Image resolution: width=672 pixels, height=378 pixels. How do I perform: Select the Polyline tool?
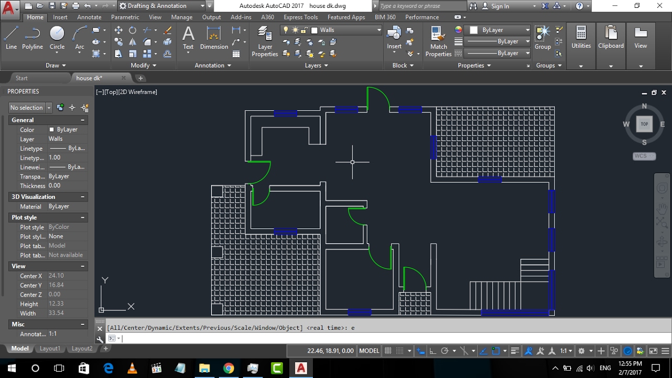pyautogui.click(x=32, y=37)
